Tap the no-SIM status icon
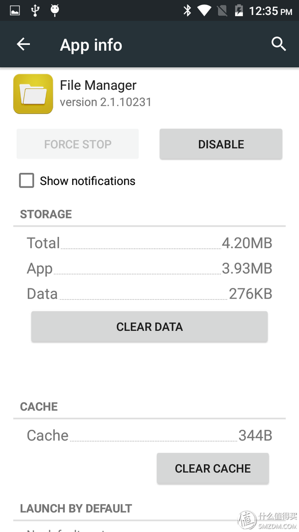This screenshot has width=299, height=532. click(222, 10)
